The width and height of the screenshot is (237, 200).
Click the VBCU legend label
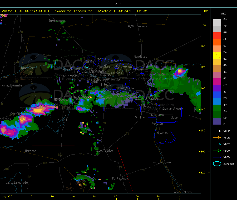[226, 151]
